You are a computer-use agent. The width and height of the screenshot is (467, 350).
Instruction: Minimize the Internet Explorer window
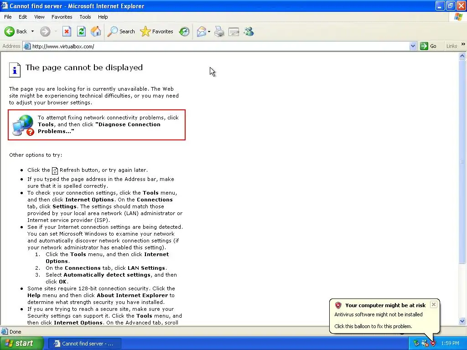click(440, 5)
